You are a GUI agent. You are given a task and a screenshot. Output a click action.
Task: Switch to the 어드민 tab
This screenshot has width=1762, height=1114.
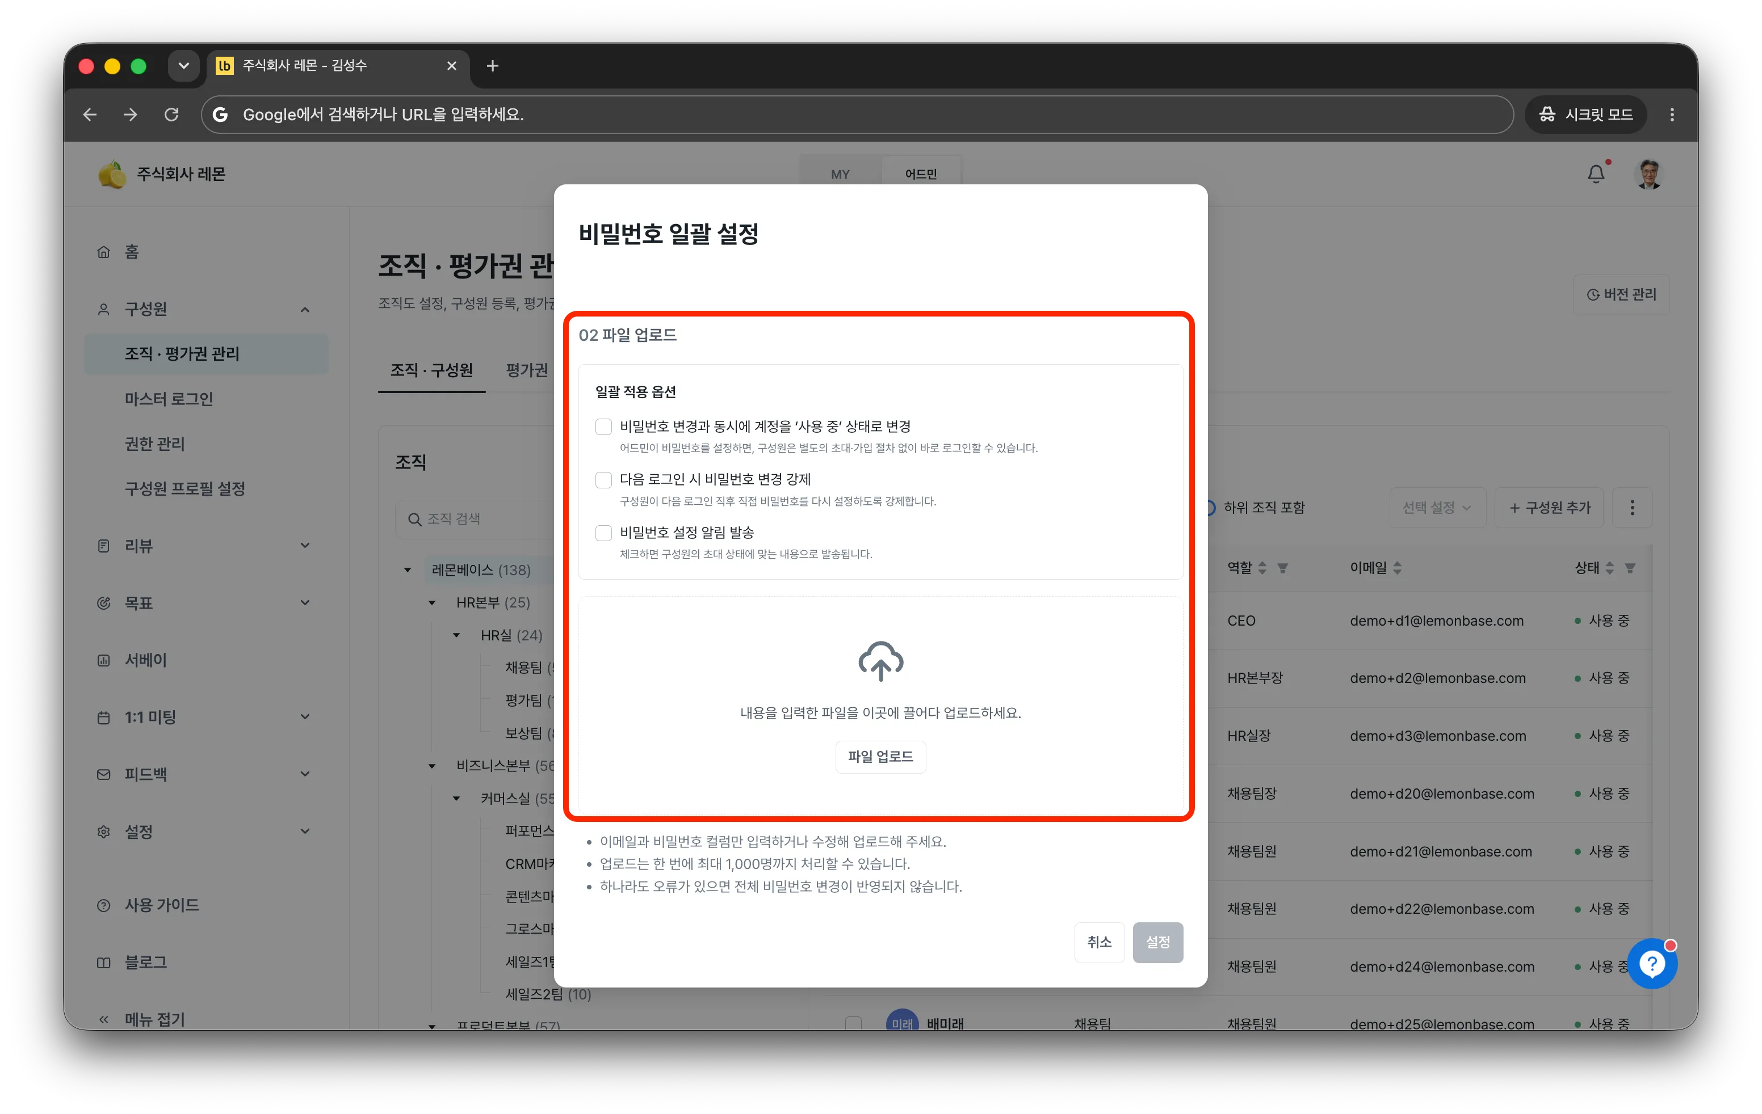[921, 175]
